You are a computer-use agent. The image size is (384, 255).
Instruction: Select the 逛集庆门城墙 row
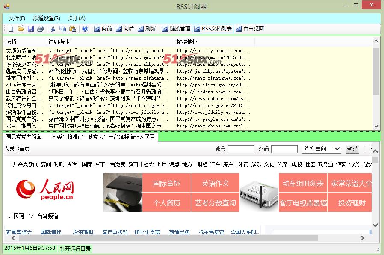[128, 71]
